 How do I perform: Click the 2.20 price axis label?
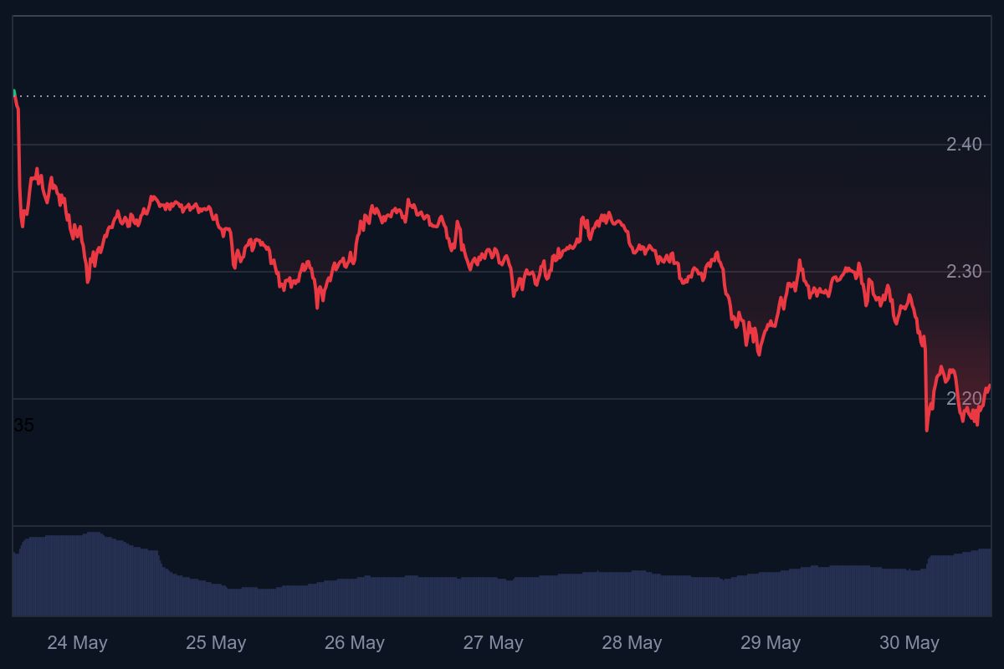click(964, 398)
